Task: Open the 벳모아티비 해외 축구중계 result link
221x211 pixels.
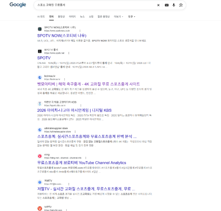Action: (x=88, y=84)
